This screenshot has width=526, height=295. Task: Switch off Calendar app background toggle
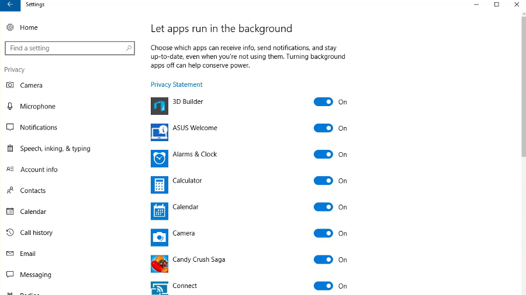(x=323, y=207)
